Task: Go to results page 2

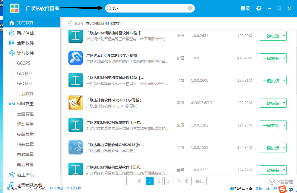Action: 159,181
